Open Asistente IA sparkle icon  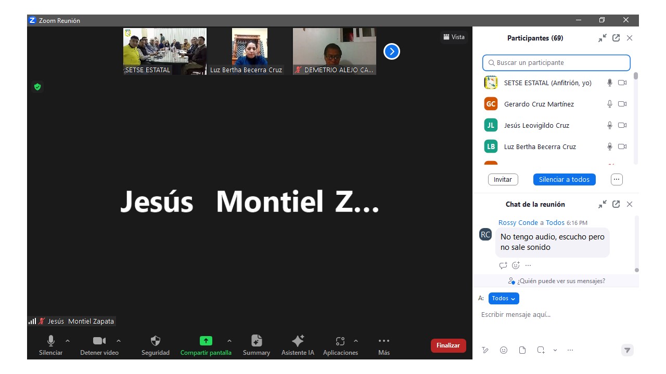pos(298,341)
